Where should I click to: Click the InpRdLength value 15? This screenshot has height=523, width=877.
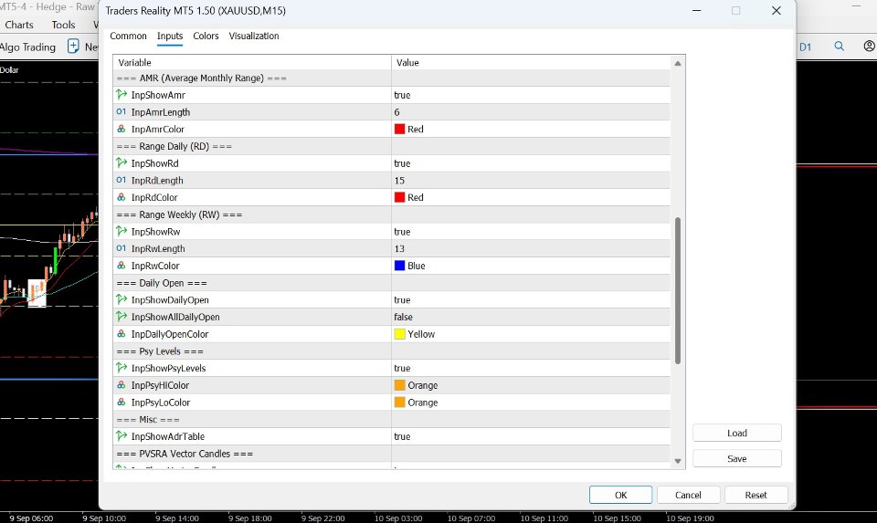pos(531,180)
